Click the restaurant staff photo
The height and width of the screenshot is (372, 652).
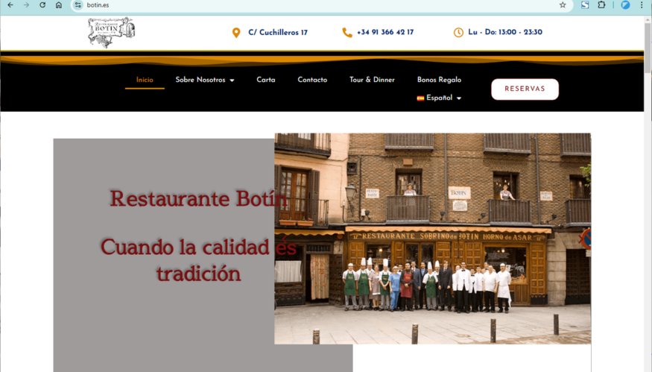point(432,239)
